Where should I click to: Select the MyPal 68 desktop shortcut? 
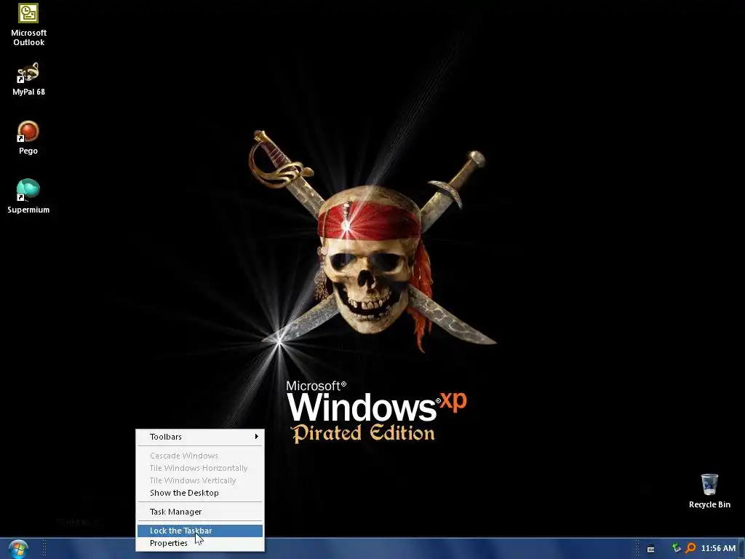[x=28, y=79]
